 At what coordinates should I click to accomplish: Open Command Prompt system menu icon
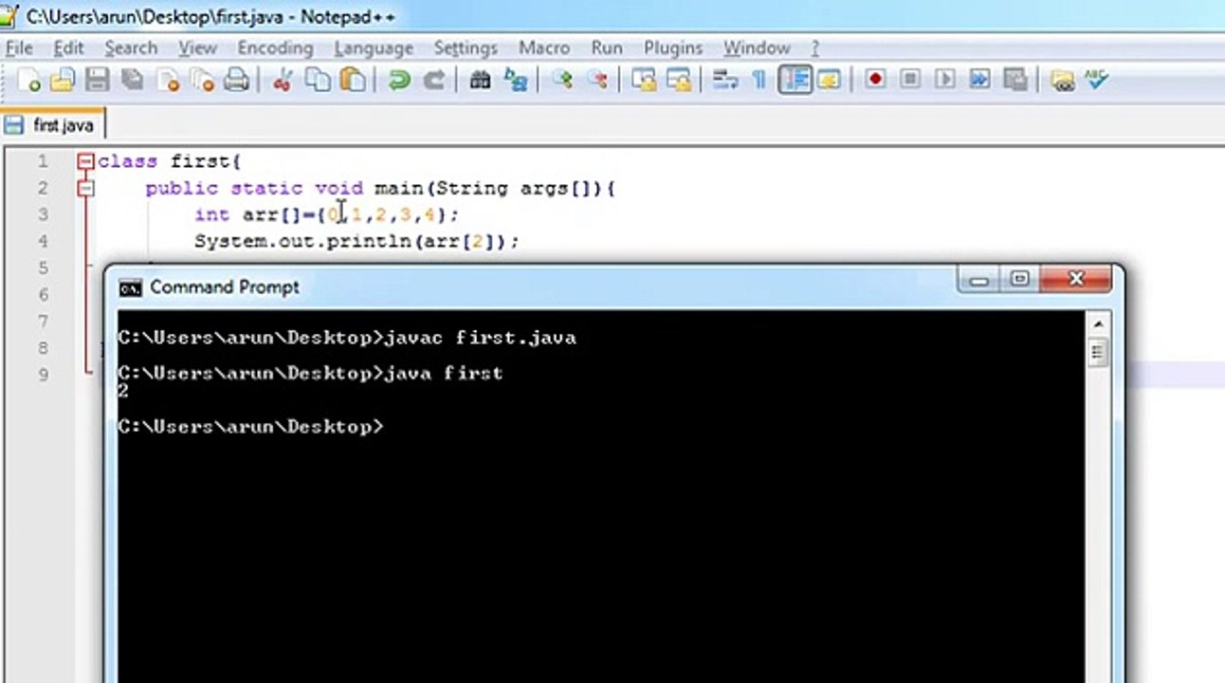coord(131,287)
